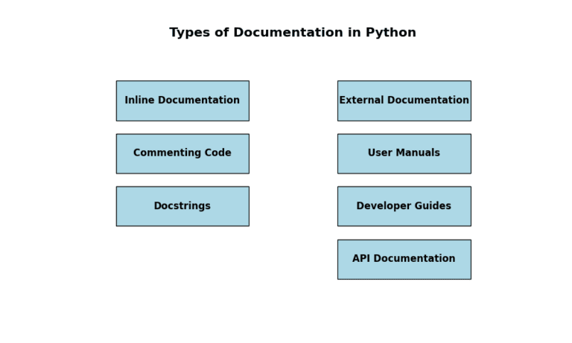Select the Inline Documentation box
This screenshot has height=343, width=572.
click(x=182, y=101)
